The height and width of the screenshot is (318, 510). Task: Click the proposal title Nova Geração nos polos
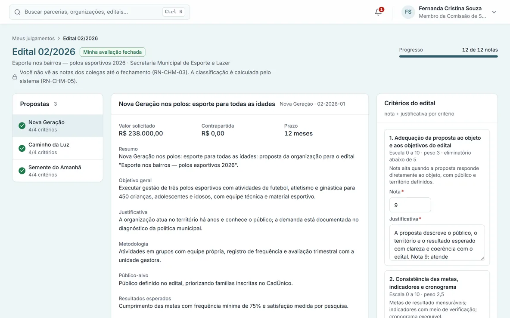point(197,104)
